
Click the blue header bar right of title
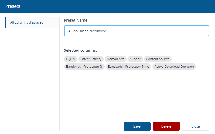pyautogui.click(x=122, y=6)
